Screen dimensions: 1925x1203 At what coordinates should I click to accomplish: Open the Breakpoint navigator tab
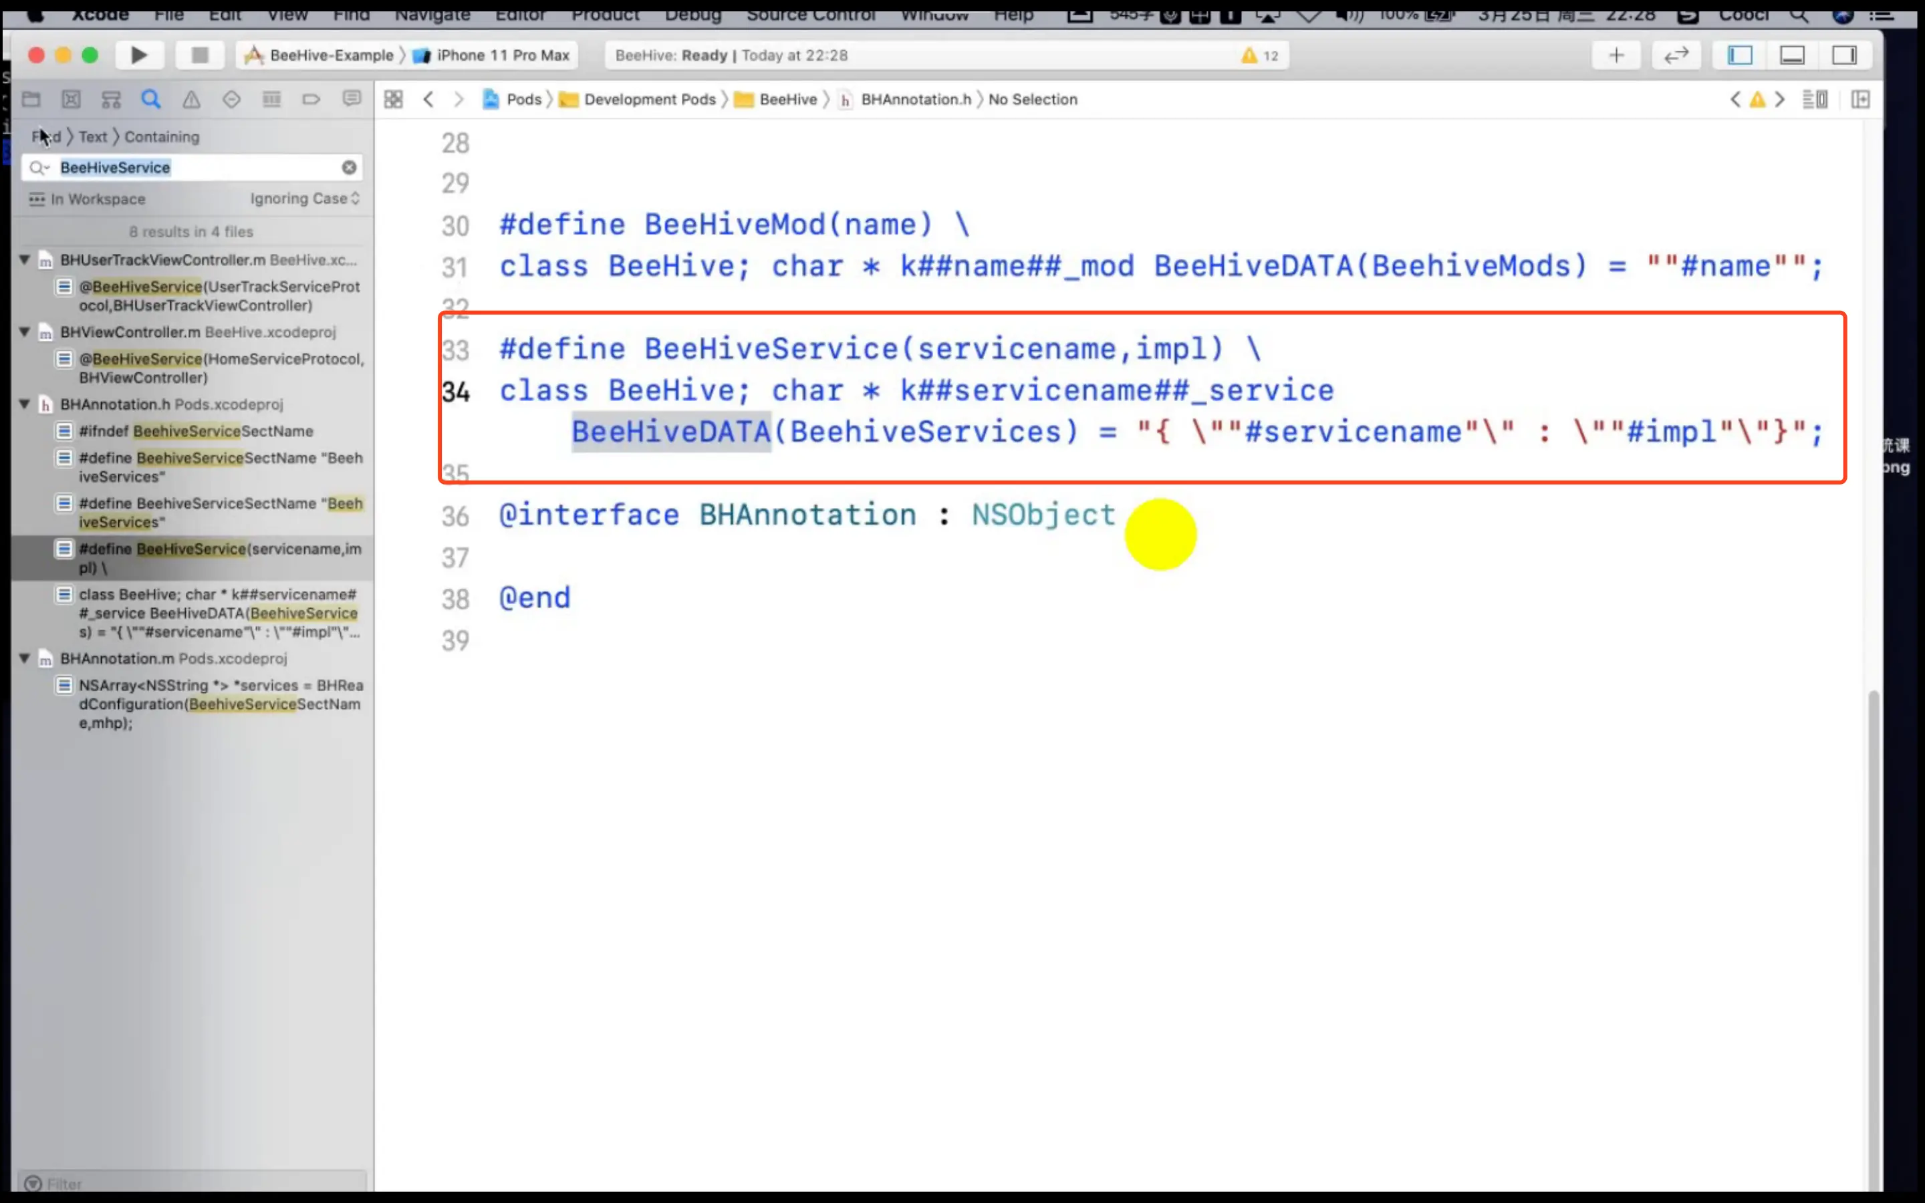[311, 100]
